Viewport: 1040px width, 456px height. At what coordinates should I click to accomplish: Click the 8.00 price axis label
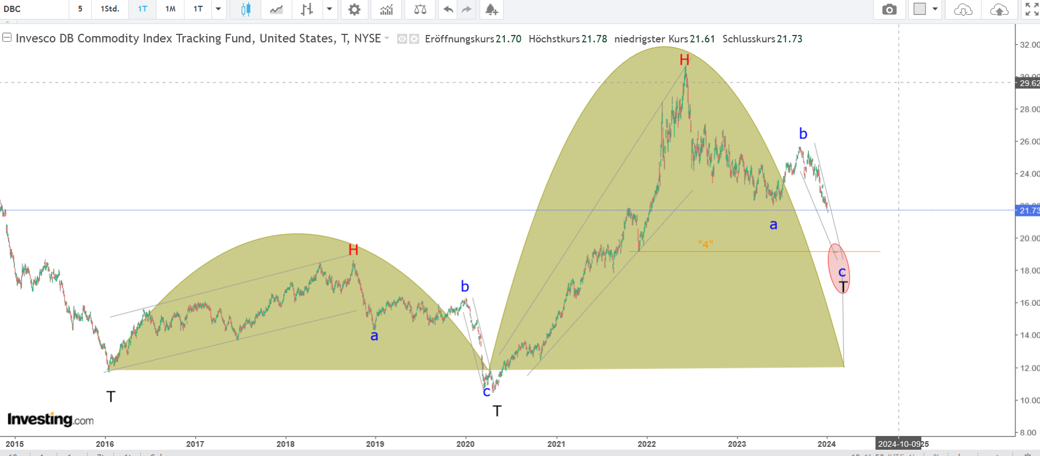(1028, 433)
